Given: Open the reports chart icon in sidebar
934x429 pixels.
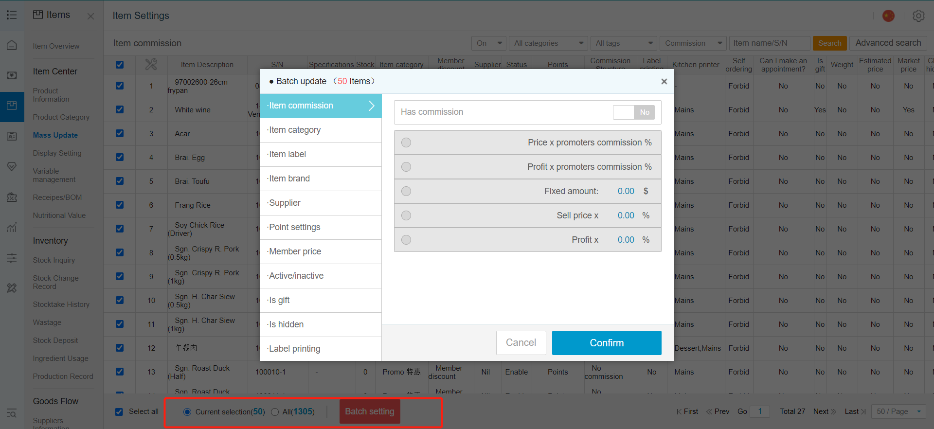Looking at the screenshot, I should (12, 227).
